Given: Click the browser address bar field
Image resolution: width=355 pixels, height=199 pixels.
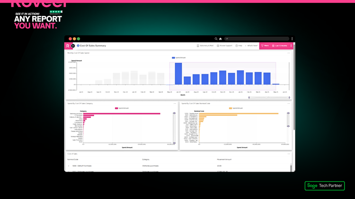Looking at the screenshot, I should [x=256, y=39].
